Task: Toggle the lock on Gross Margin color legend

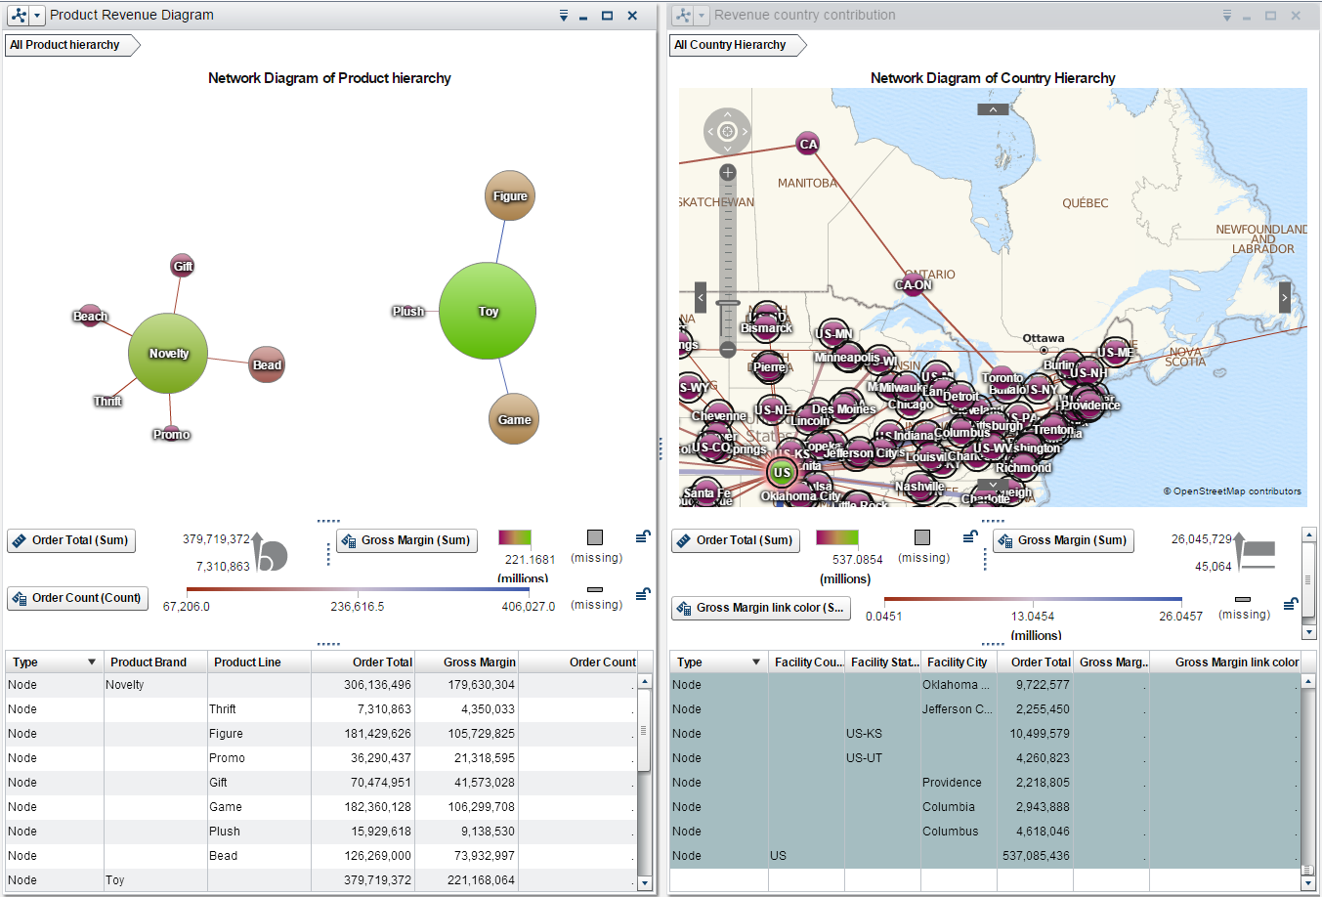Action: (x=643, y=534)
